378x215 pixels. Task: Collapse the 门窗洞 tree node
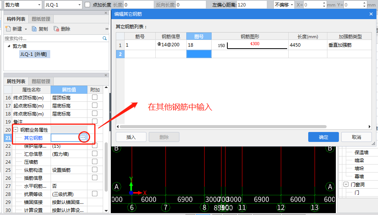tap(346, 184)
